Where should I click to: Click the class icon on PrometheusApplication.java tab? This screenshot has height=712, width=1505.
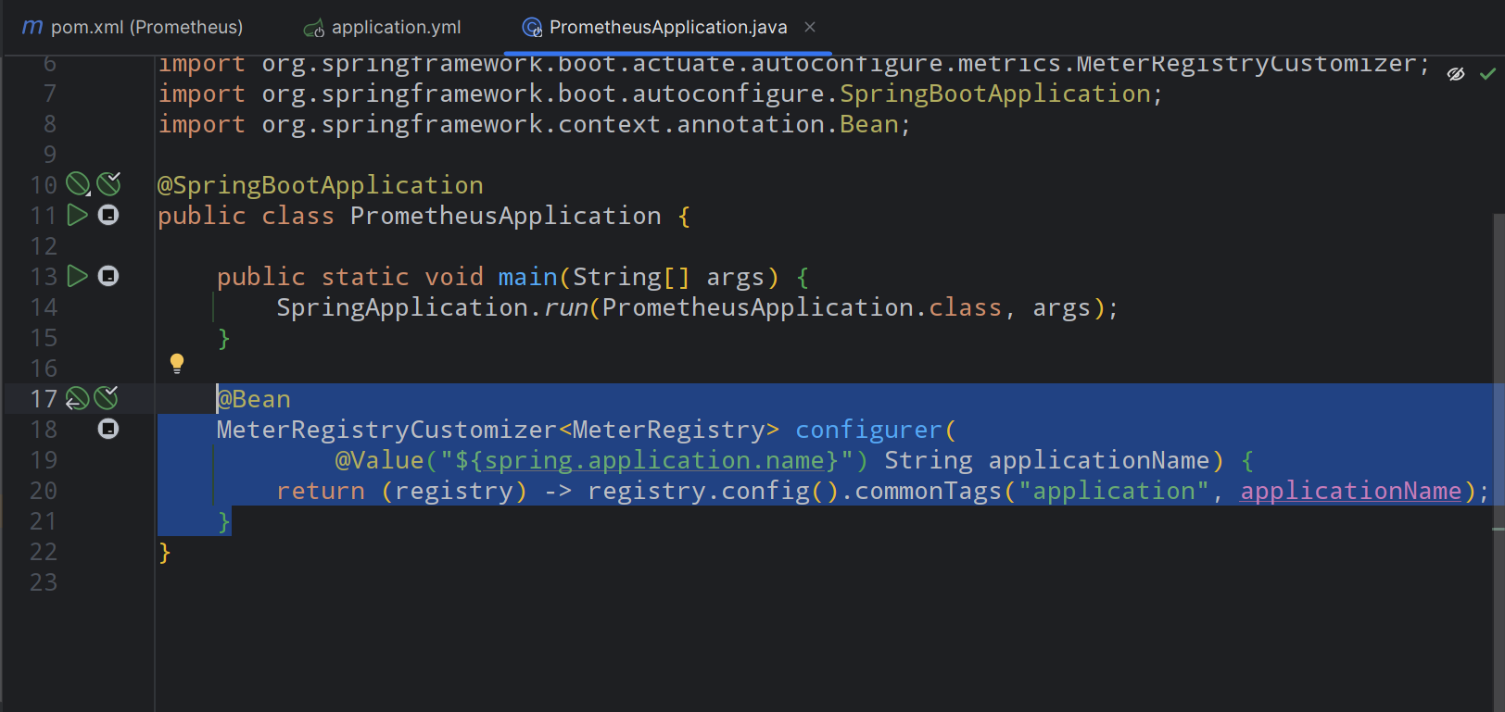[x=532, y=28]
